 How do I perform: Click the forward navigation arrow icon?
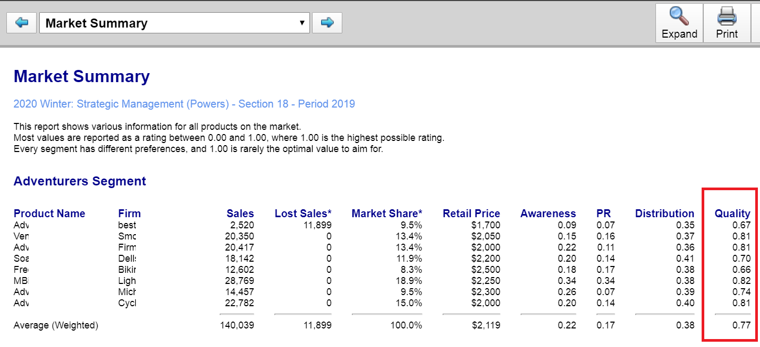tap(327, 22)
